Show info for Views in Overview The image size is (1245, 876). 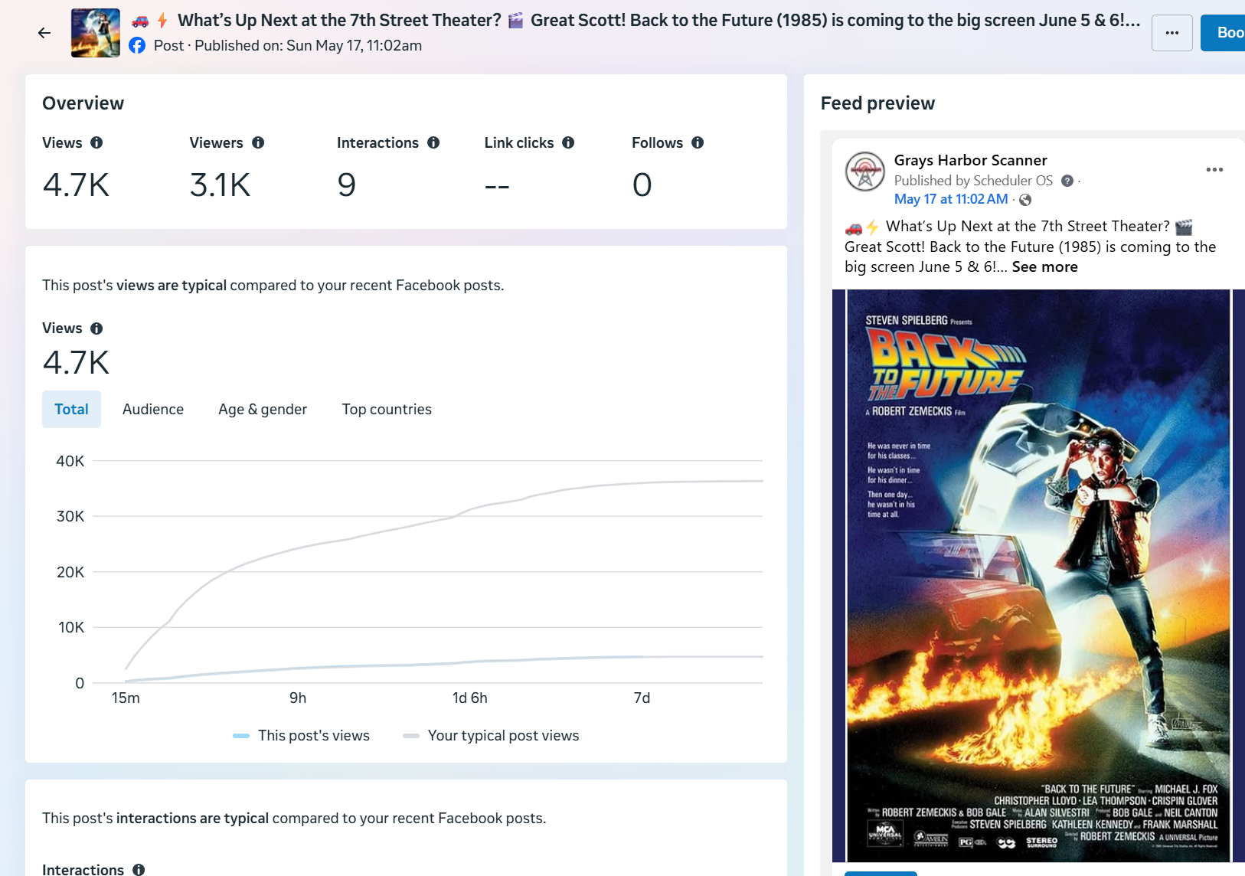(x=96, y=142)
